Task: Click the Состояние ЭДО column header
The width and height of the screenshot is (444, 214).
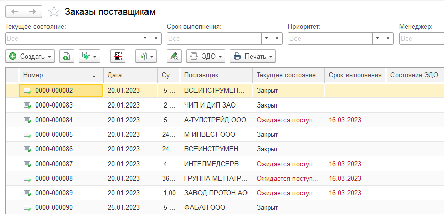Action: (415, 75)
